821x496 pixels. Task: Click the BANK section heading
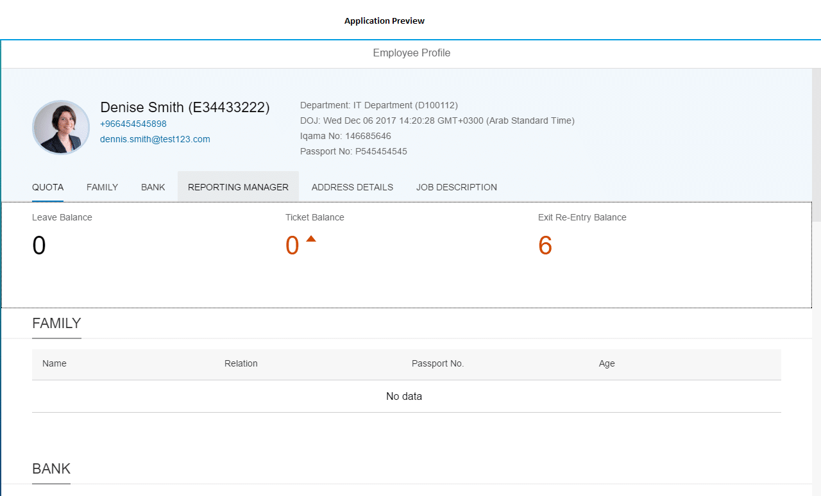click(51, 468)
